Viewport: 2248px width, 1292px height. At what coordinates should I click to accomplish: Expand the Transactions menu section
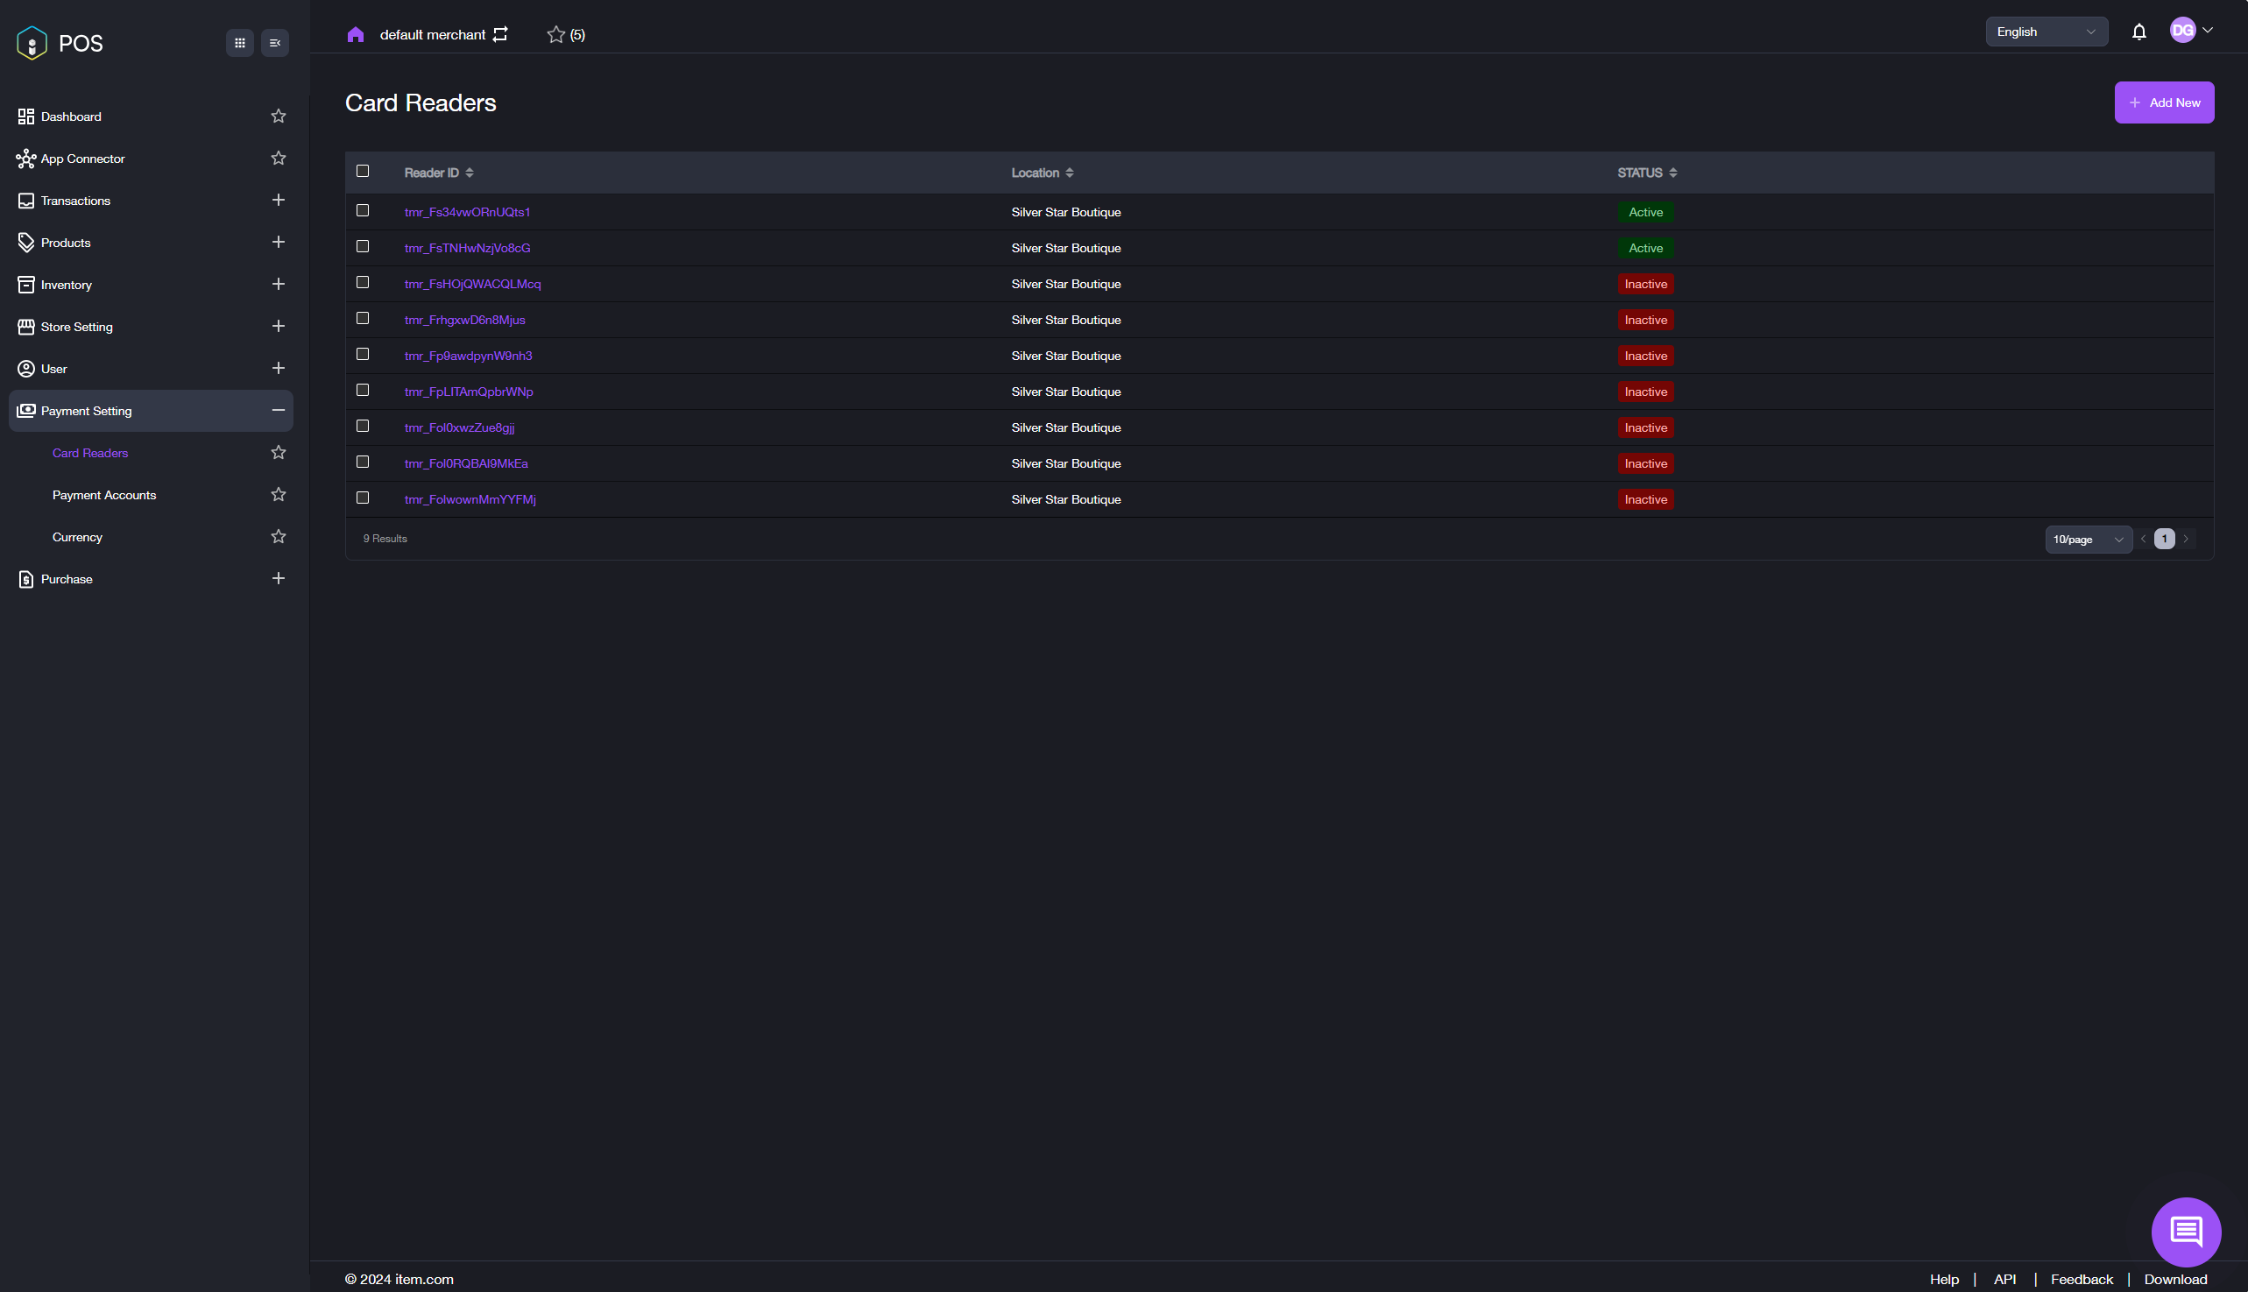click(279, 201)
